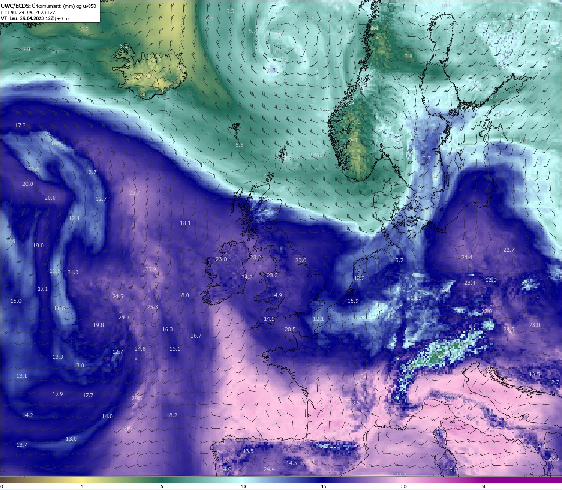Viewport: 562px width, 490px height.
Task: Click the map value 3.2
Action: (85, 29)
